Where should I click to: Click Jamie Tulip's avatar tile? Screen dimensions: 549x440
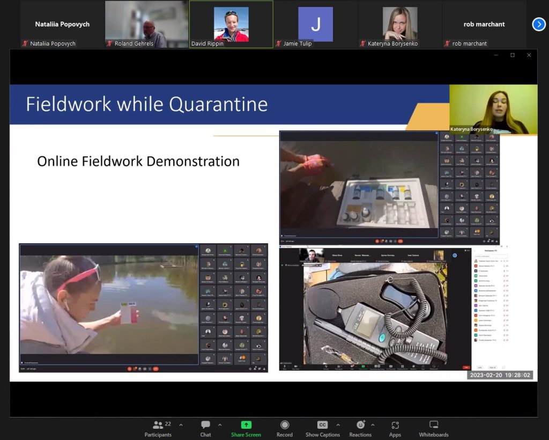click(x=315, y=24)
